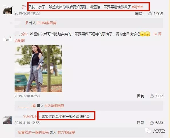Open user 我喜欢这一季的阳光 profile
Screen dimensions: 170x138
(33, 132)
